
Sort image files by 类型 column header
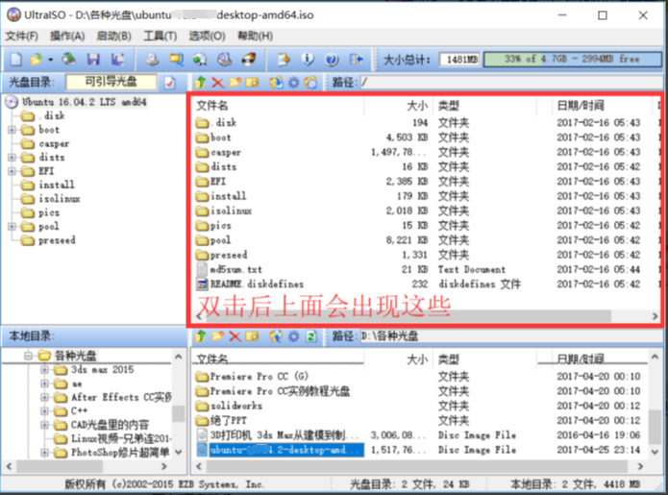[x=484, y=106]
